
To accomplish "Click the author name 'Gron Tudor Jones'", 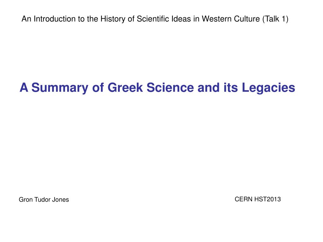I will (x=44, y=199).
